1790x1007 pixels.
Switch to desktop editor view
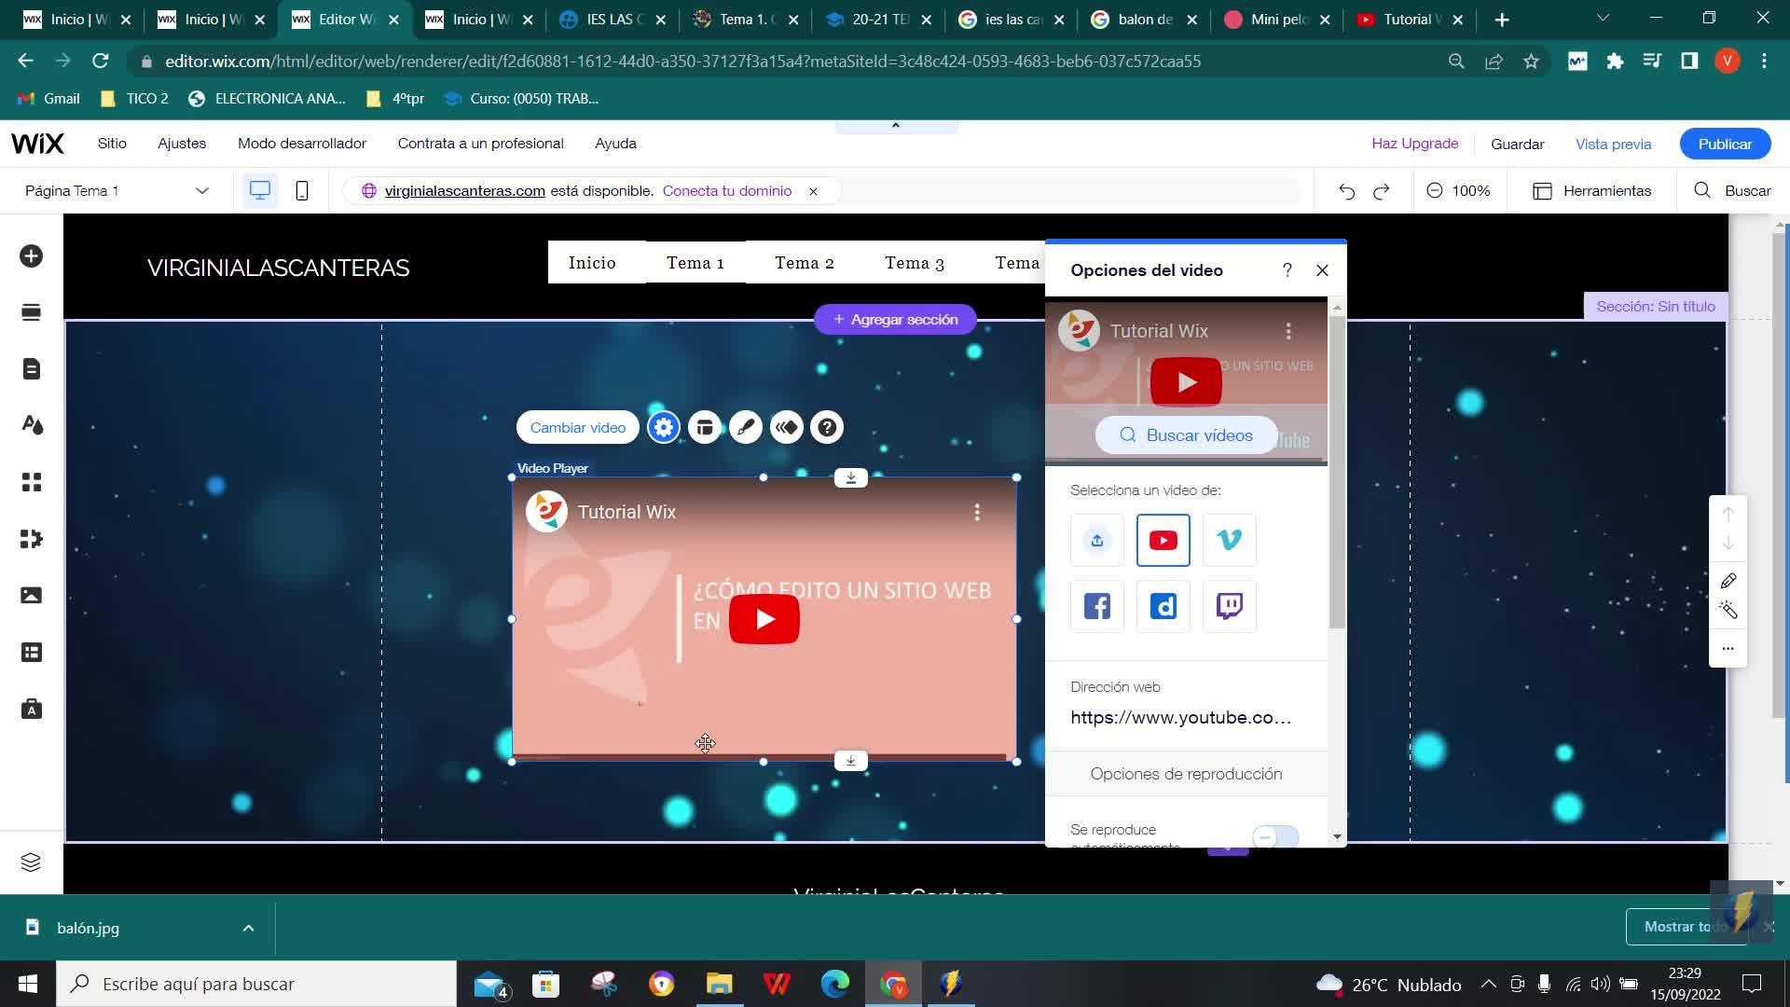tap(259, 191)
